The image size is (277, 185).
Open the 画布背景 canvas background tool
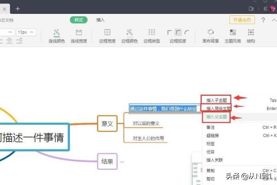click(x=211, y=36)
